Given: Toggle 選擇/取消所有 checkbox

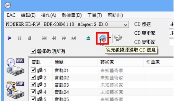Looking at the screenshot, I should tap(33, 51).
